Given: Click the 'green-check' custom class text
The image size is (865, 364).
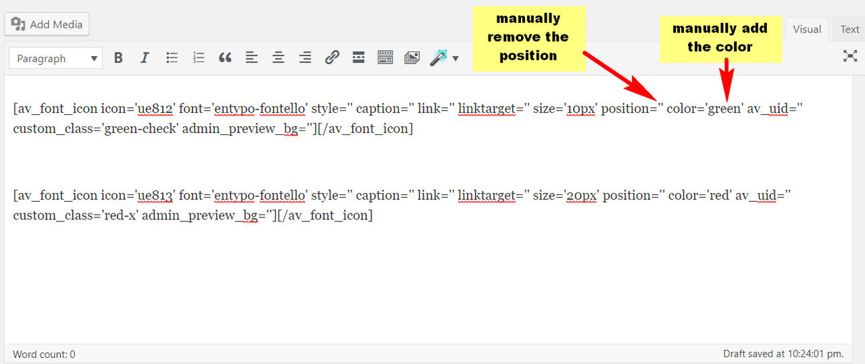Looking at the screenshot, I should pyautogui.click(x=140, y=128).
